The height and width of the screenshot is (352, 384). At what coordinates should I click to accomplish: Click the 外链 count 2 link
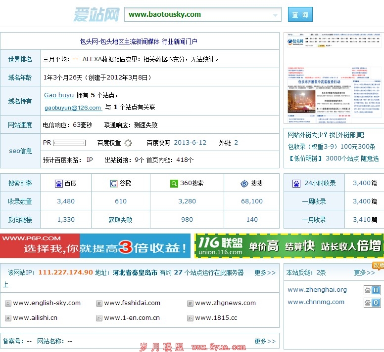236,143
